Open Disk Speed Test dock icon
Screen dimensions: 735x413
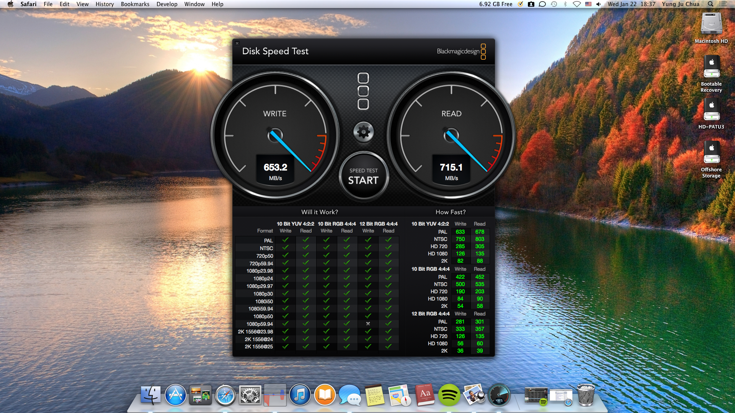point(499,395)
